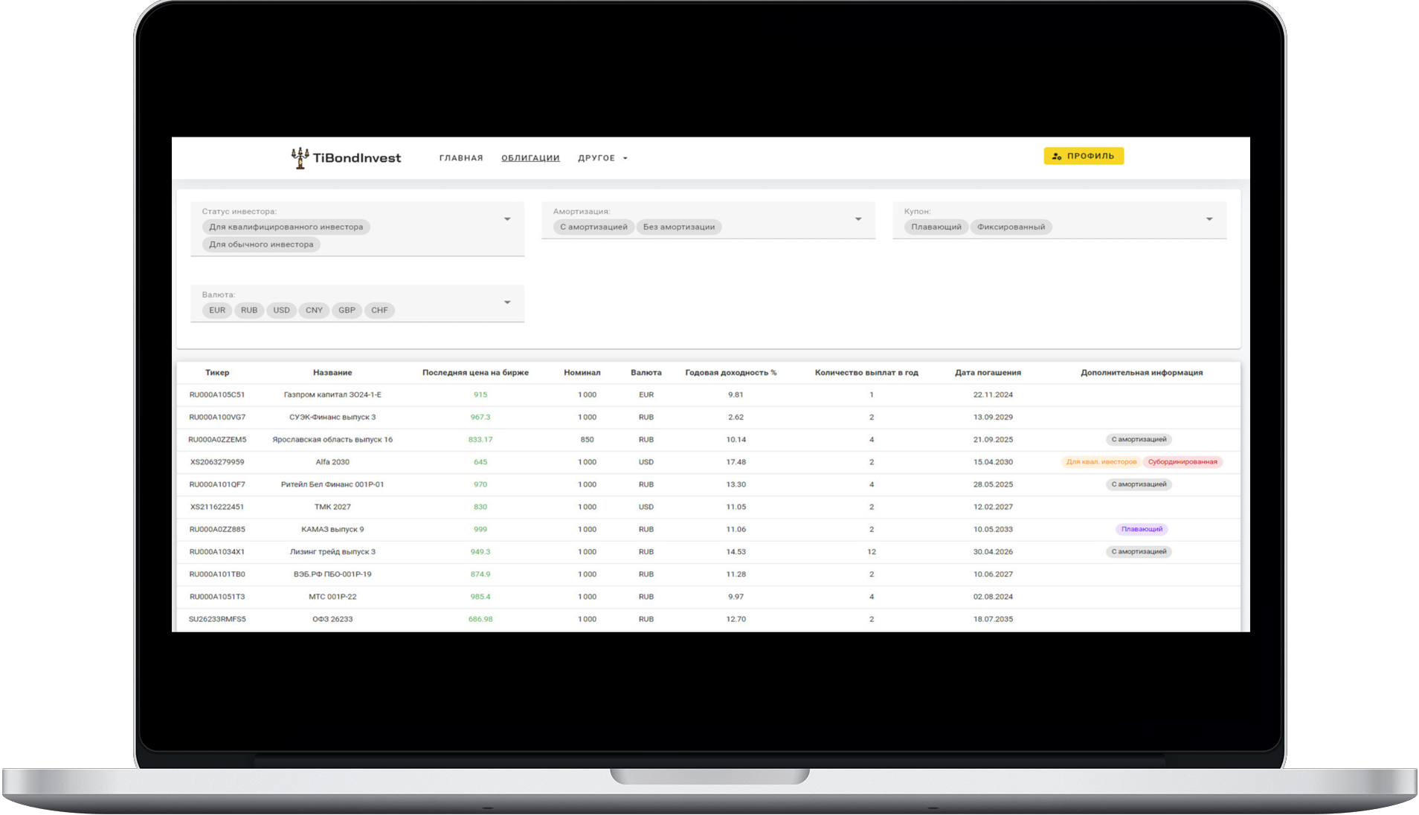Click the GBP currency chip
The width and height of the screenshot is (1419, 815).
pos(347,311)
